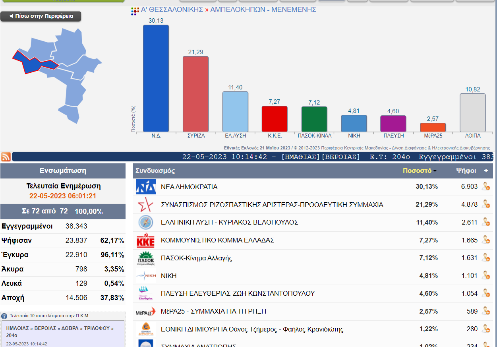Expand candidates for ΠΛΕΥΣΗ ΕΛΕΥΘΕΡΙΑΣ row
Viewport: 497px width, 347px height.
pos(485,293)
